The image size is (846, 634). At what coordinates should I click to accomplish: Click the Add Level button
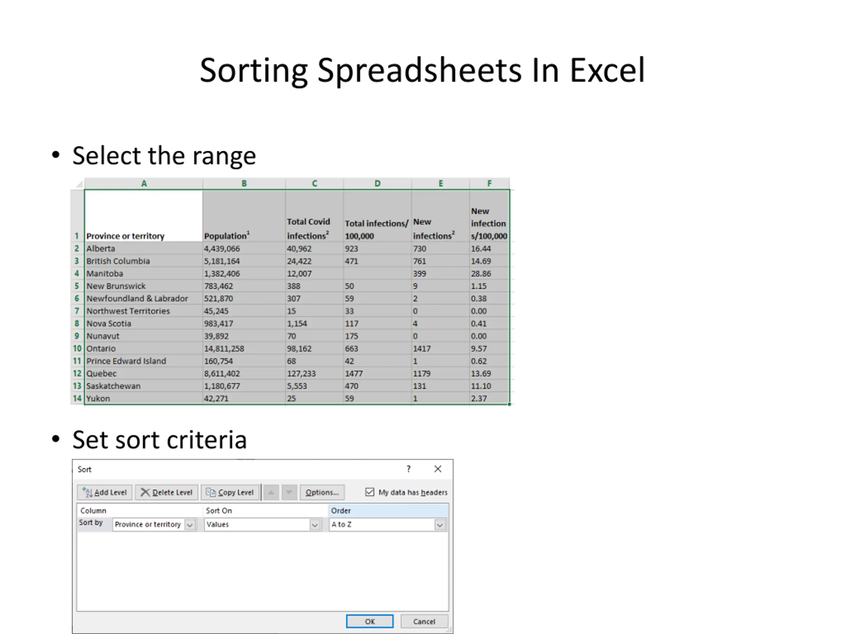(104, 492)
